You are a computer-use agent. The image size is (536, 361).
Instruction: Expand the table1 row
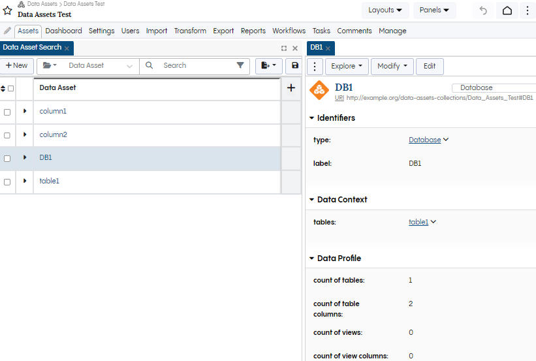25,181
